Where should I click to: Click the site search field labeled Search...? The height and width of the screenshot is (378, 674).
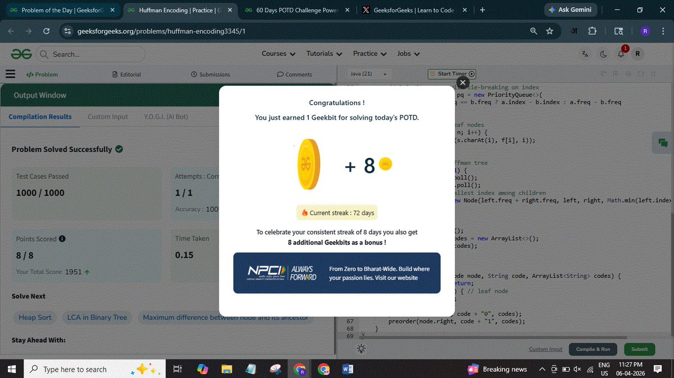click(x=90, y=54)
